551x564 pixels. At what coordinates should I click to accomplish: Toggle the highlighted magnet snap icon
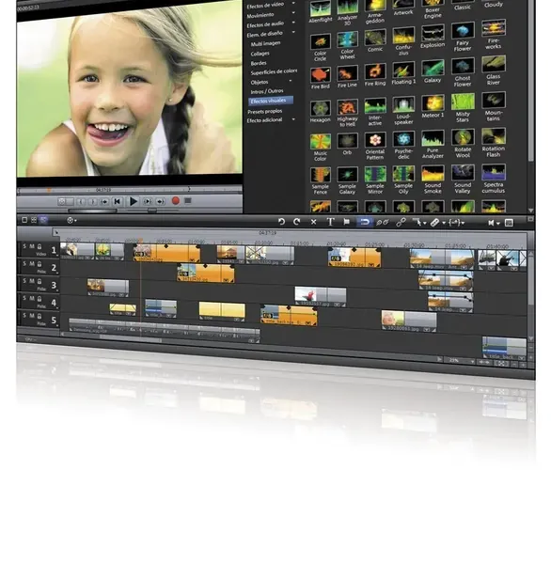[x=365, y=222]
